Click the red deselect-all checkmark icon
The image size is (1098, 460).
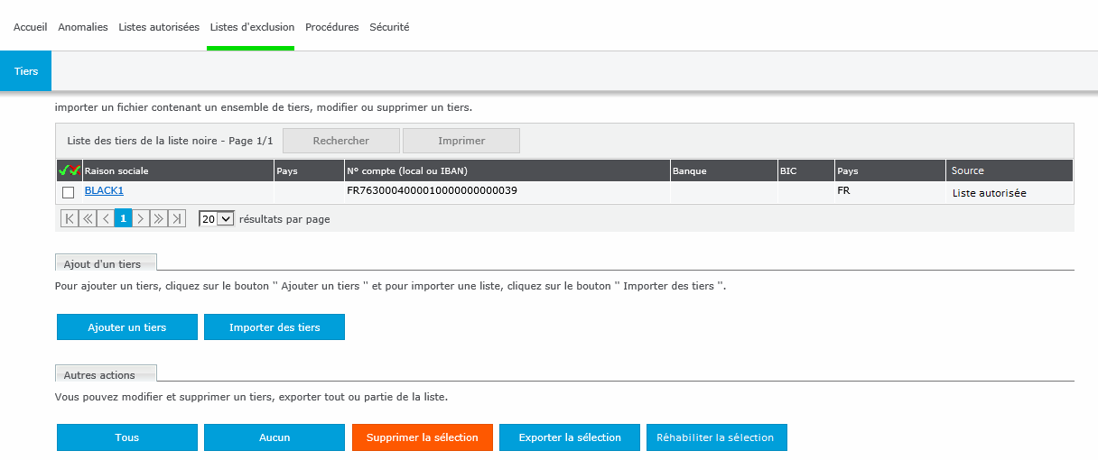click(75, 170)
